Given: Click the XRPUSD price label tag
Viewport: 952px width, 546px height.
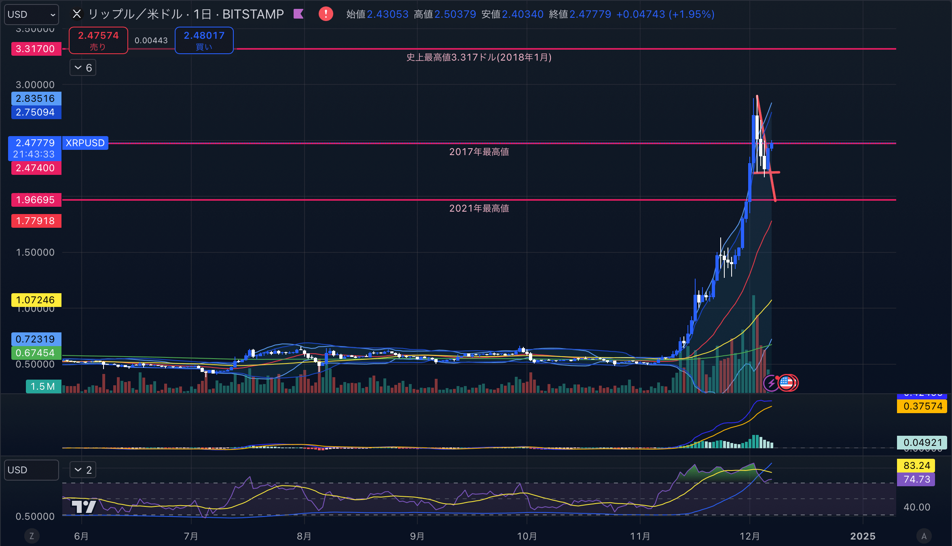Looking at the screenshot, I should pos(85,143).
